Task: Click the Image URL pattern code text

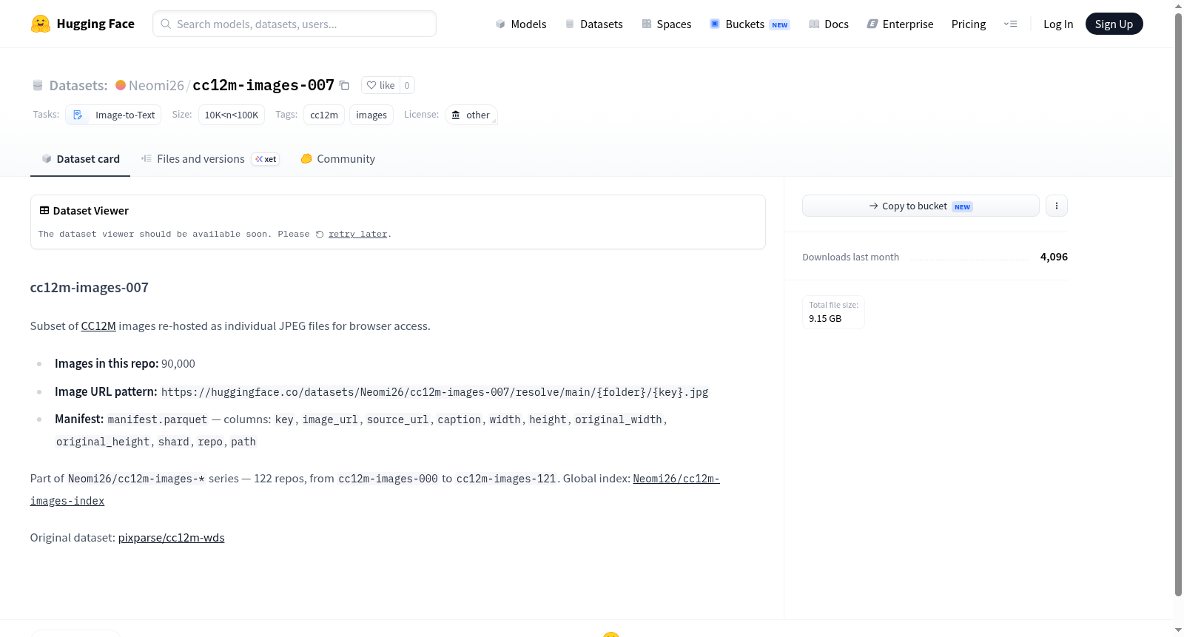Action: (435, 392)
